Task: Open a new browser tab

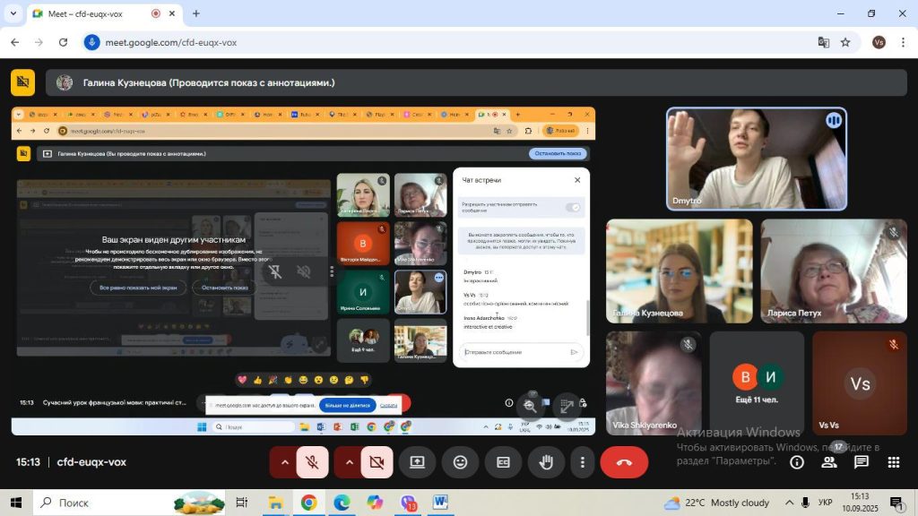Action: tap(196, 13)
